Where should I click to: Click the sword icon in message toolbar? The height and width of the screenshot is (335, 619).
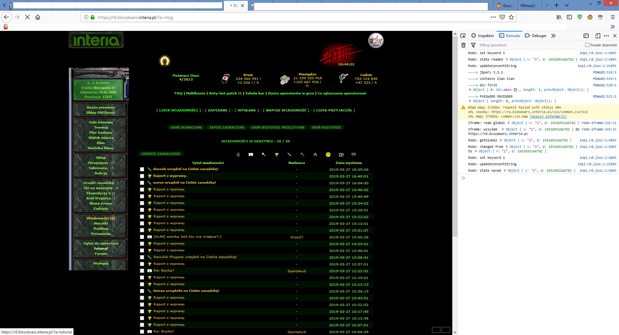pyautogui.click(x=289, y=155)
